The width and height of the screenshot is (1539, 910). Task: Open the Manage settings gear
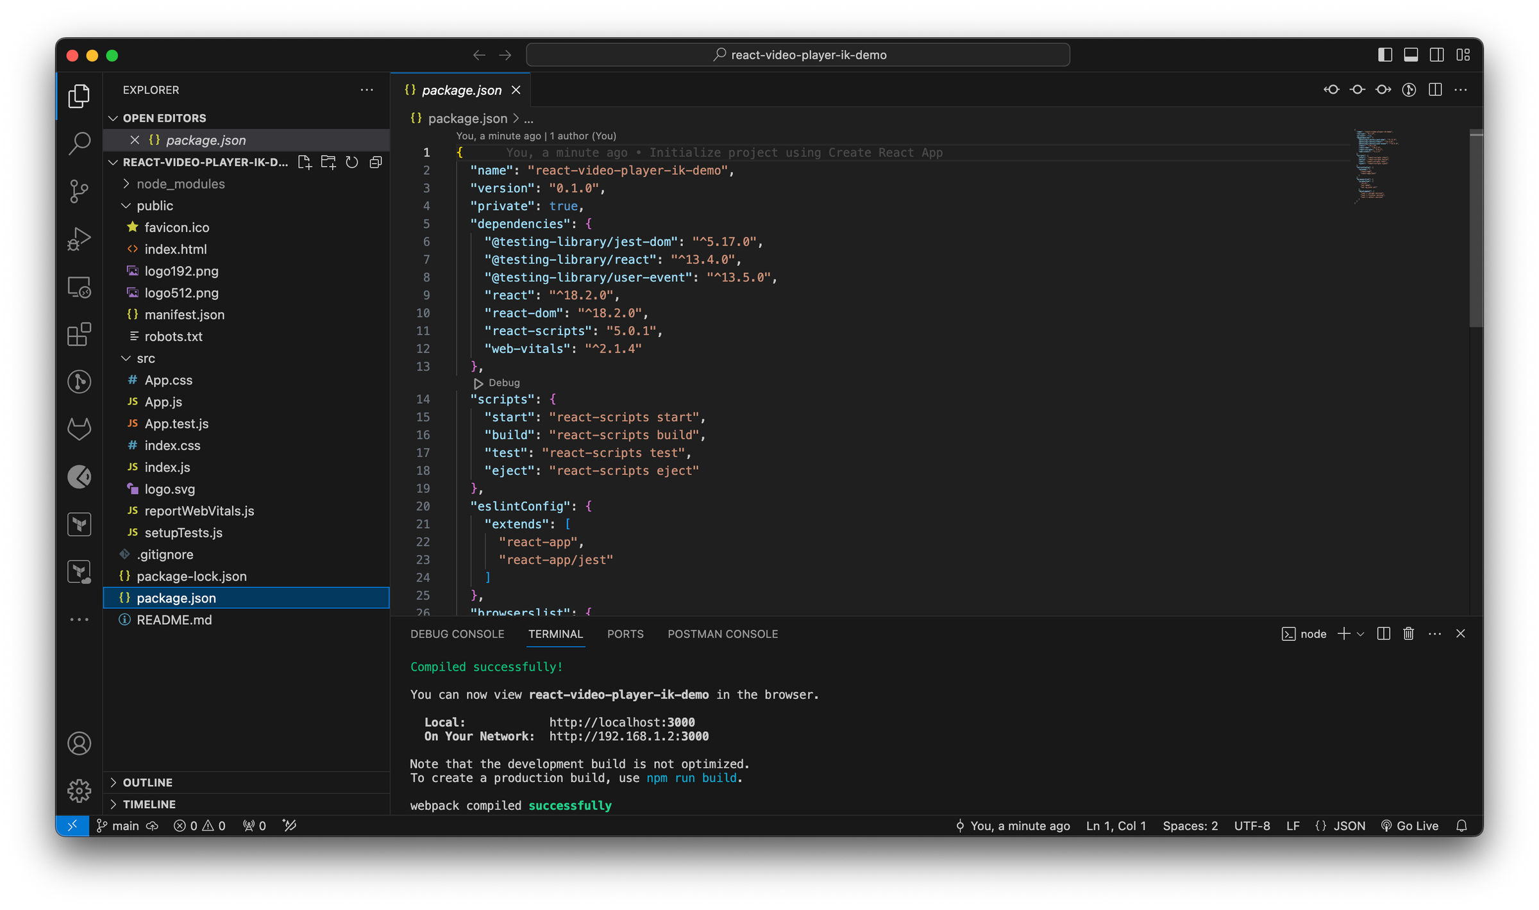79,791
